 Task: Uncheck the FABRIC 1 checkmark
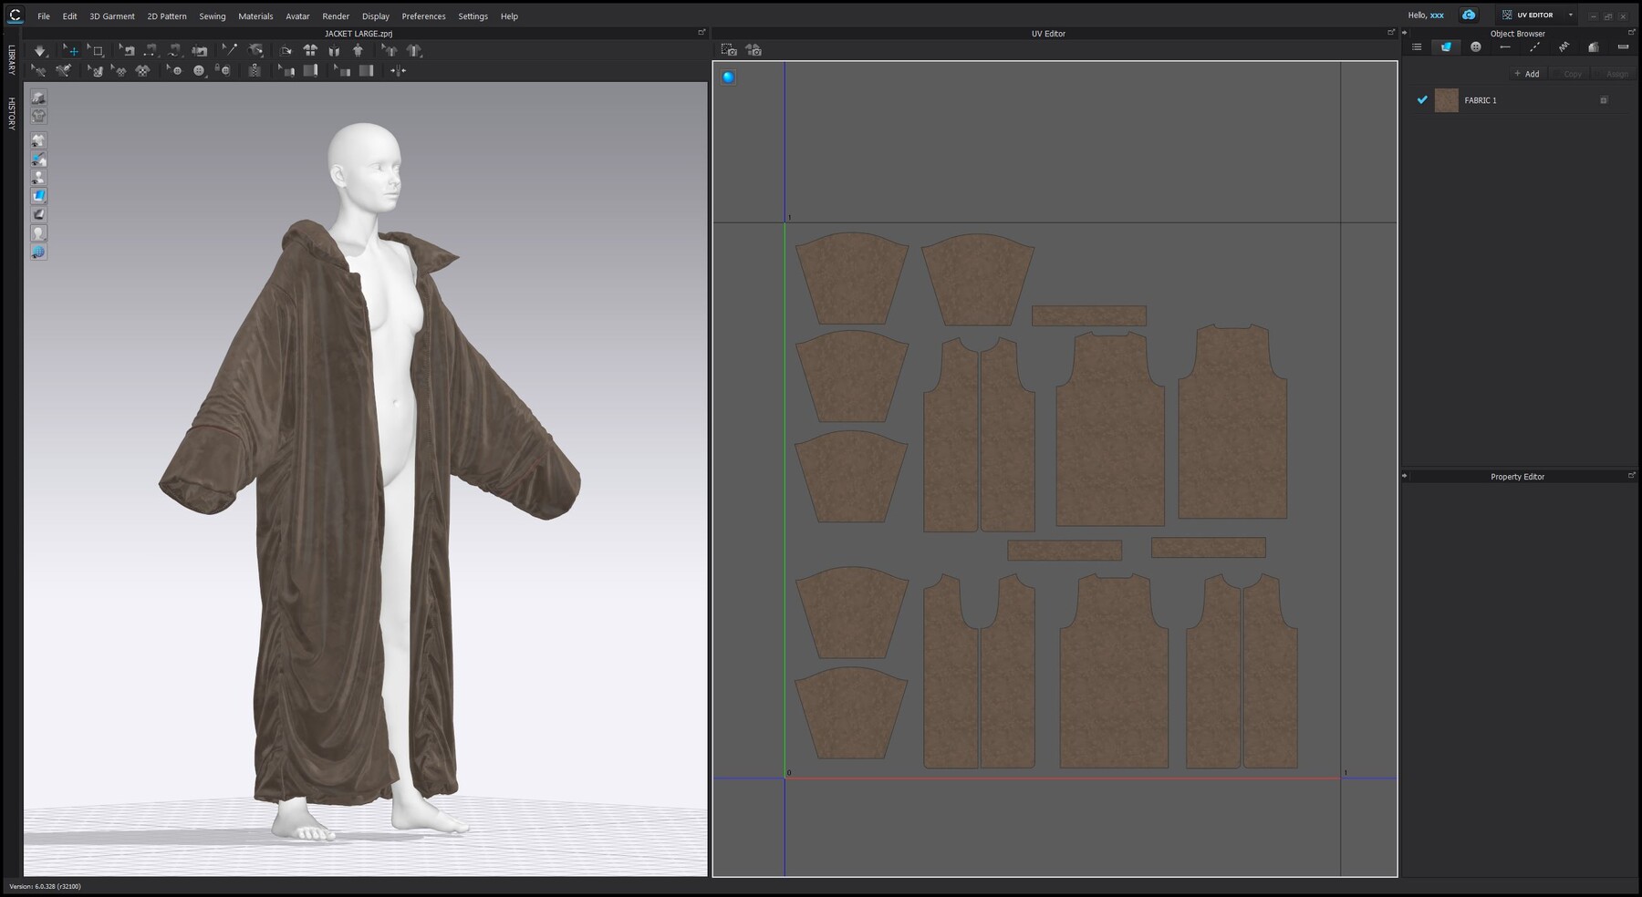click(1422, 101)
